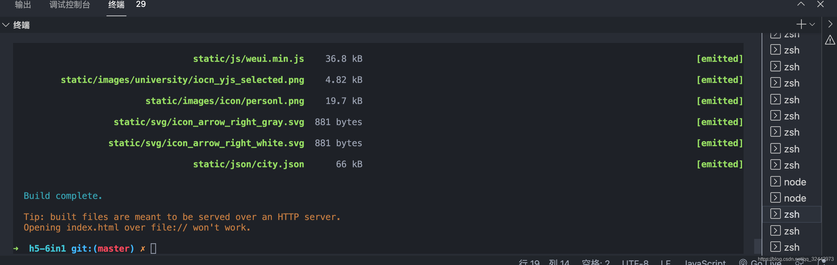Click the iocn_yjs_selected.png file path
This screenshot has height=265, width=837.
182,80
